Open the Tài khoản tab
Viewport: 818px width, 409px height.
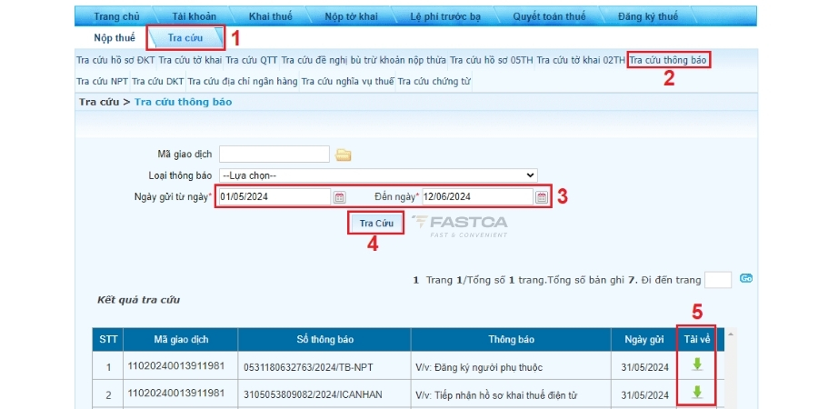click(195, 16)
